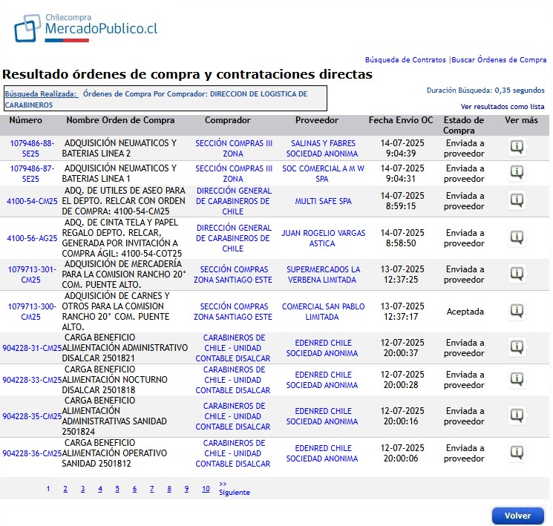Click Duración Búsqueda 0,35 segundos text
Screen dimensions: 553x526
point(485,91)
